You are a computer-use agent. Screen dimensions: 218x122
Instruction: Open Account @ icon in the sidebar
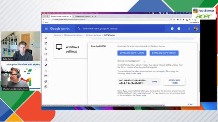46,81
